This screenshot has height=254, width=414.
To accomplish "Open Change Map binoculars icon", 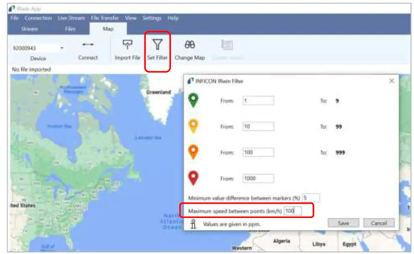I will [189, 44].
